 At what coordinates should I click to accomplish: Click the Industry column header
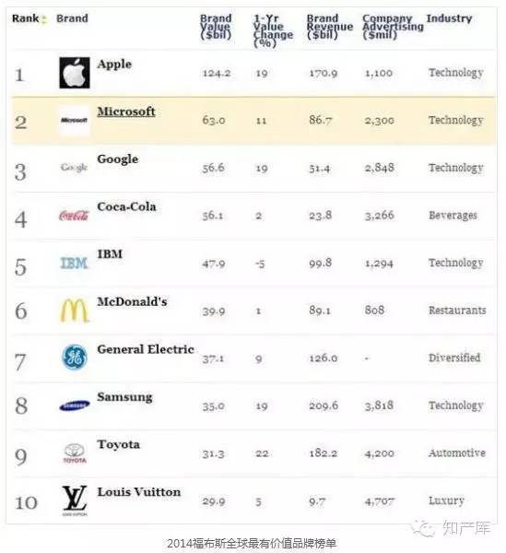(449, 18)
